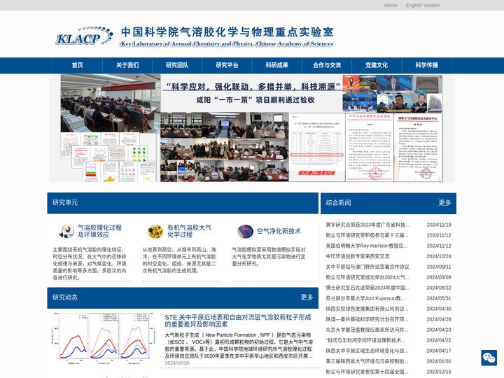Open news 粉尘与环境研究室参加第十四届全国

pyautogui.click(x=367, y=372)
